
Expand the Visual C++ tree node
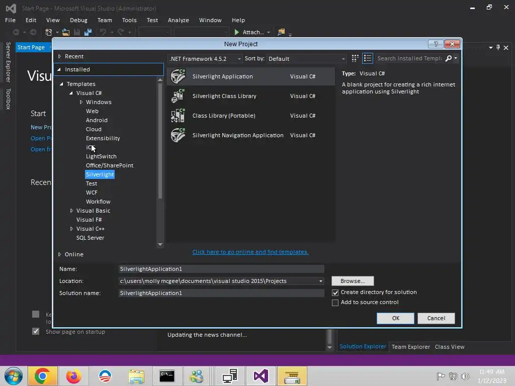[71, 229]
